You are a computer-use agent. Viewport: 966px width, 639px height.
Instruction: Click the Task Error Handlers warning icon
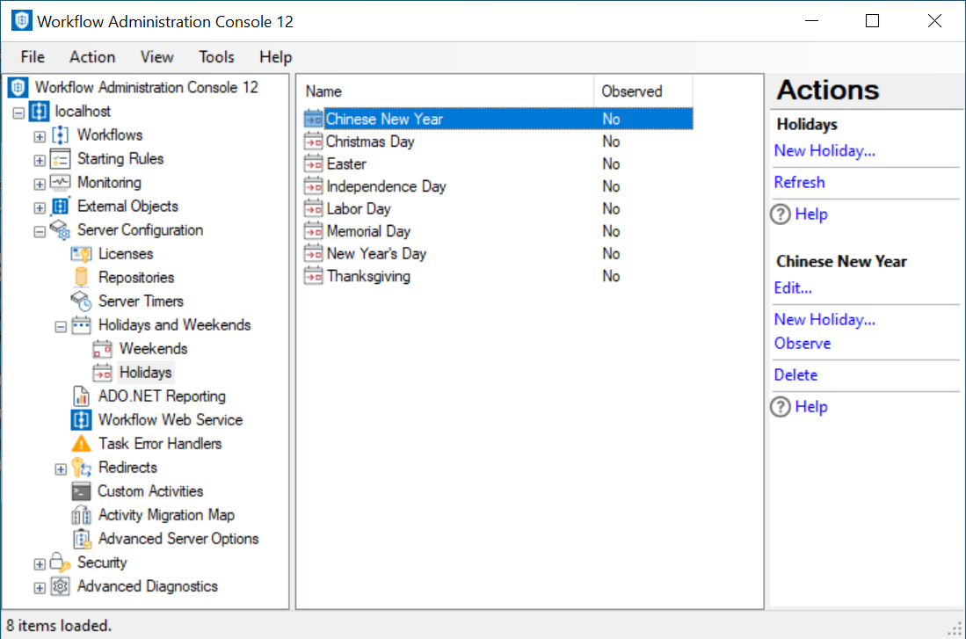click(x=82, y=444)
